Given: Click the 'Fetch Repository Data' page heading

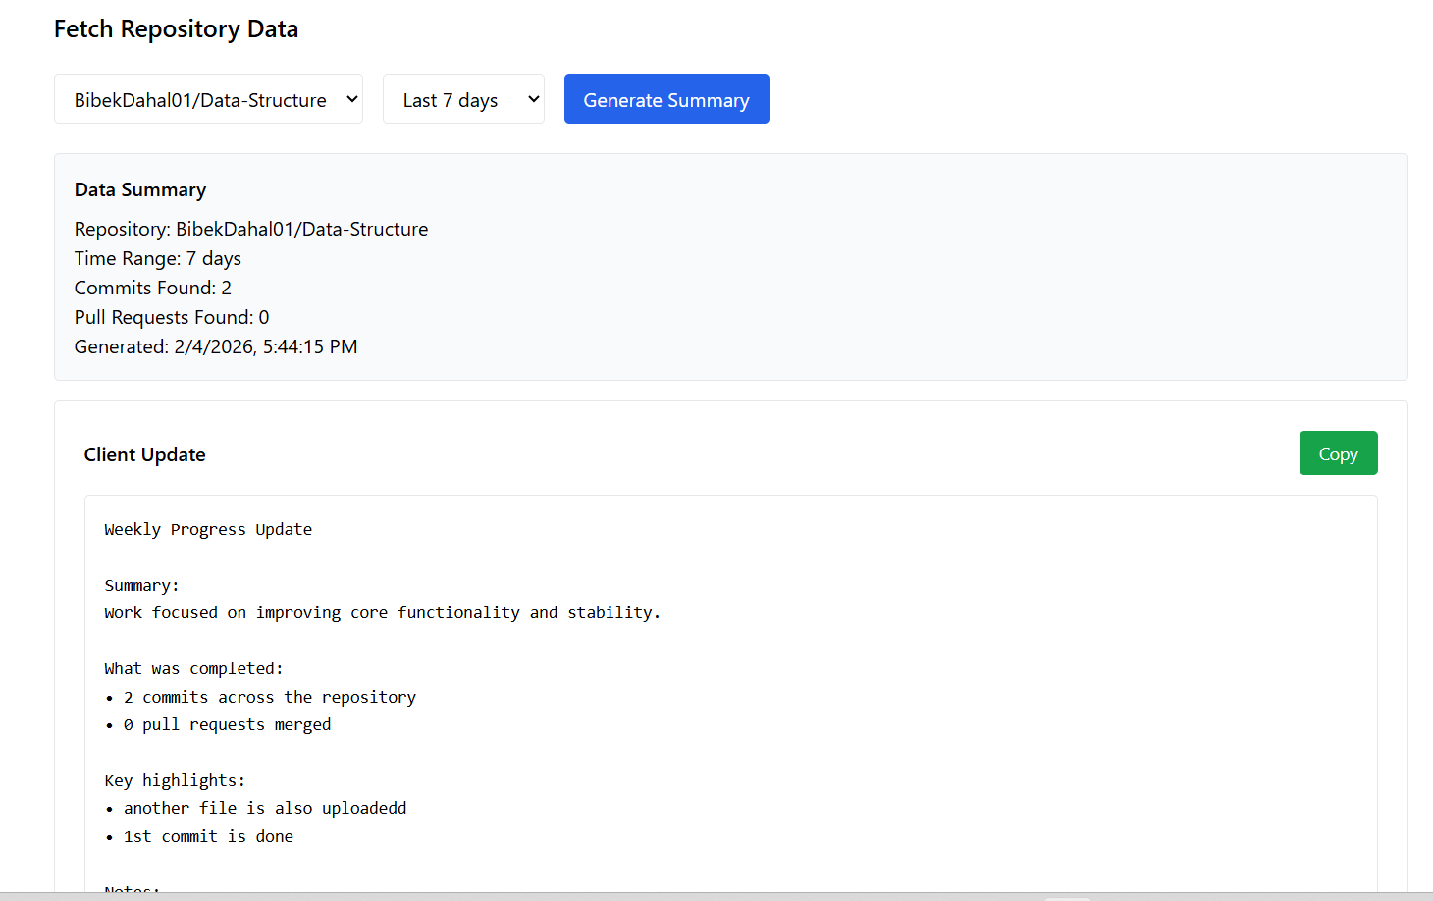Looking at the screenshot, I should 176,28.
